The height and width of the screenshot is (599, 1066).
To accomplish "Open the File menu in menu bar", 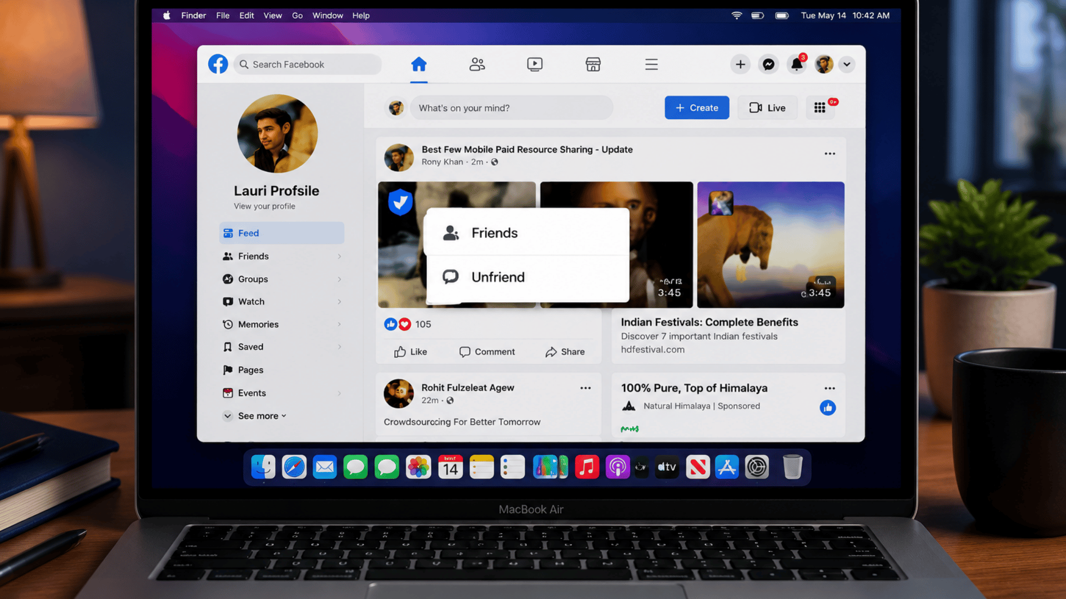I will [223, 16].
